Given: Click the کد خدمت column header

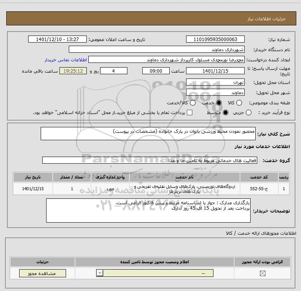Looking at the screenshot, I should pos(259,177).
